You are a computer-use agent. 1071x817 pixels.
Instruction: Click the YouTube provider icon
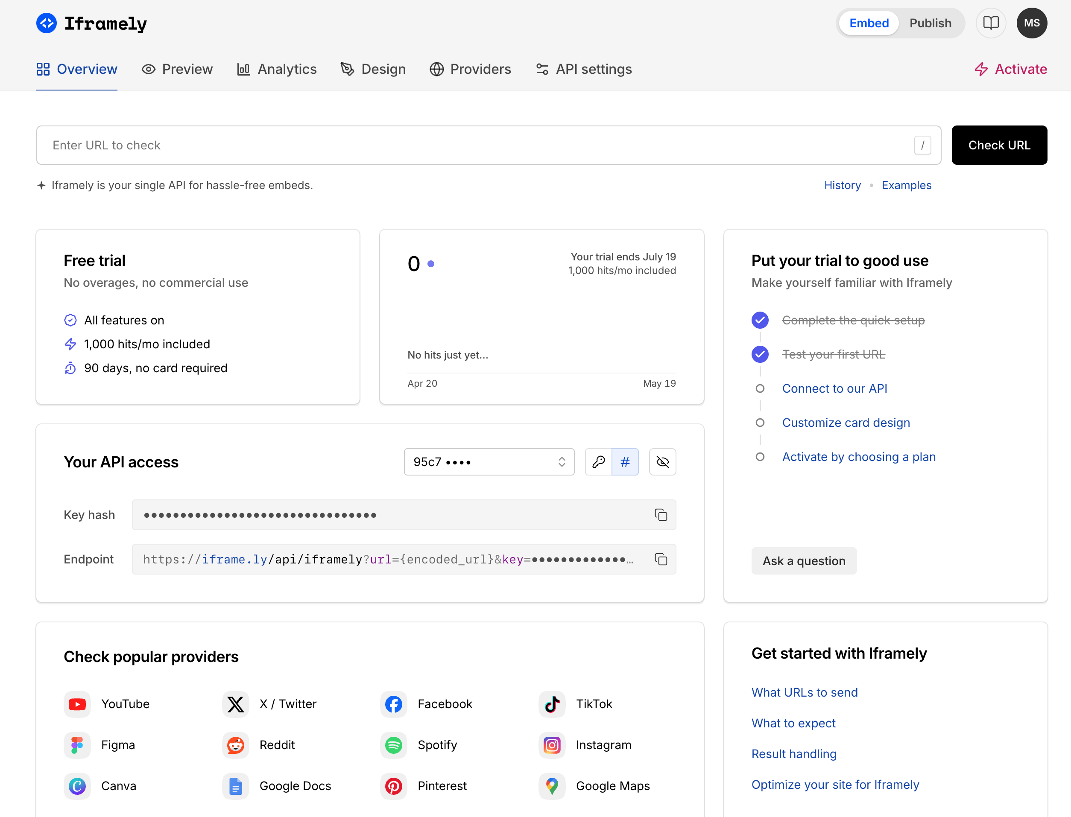point(77,704)
